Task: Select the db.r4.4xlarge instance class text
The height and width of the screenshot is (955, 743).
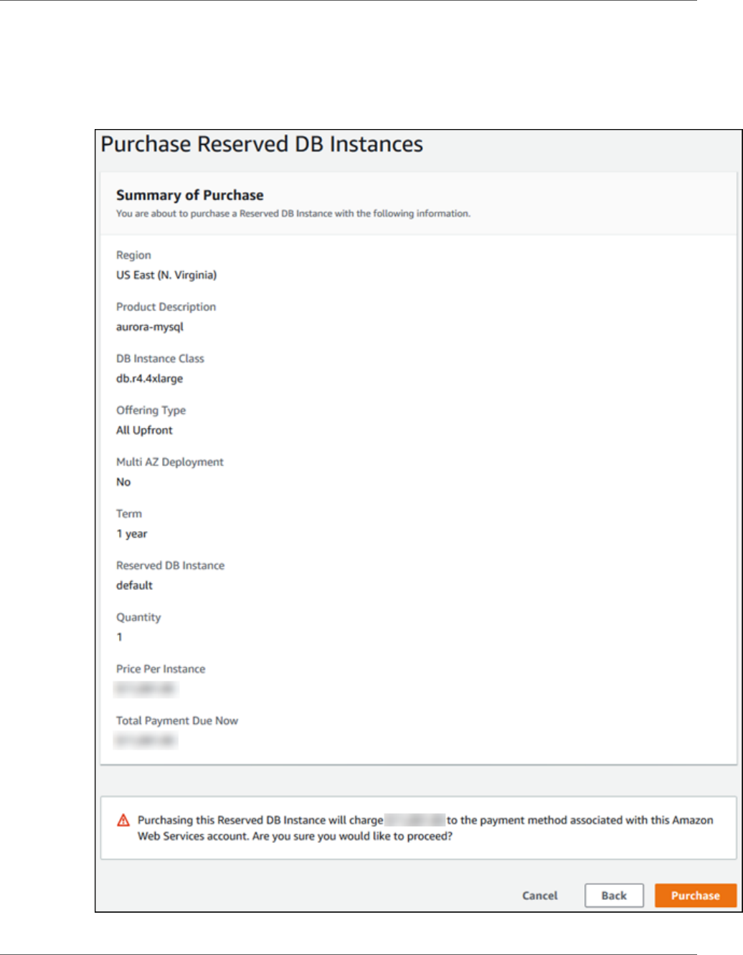Action: pos(149,379)
